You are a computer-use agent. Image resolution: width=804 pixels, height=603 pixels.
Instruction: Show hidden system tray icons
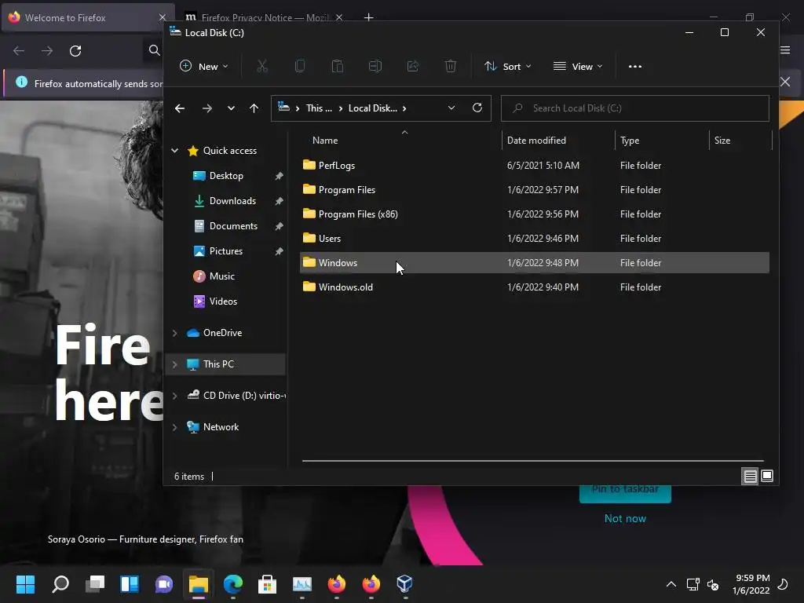671,584
